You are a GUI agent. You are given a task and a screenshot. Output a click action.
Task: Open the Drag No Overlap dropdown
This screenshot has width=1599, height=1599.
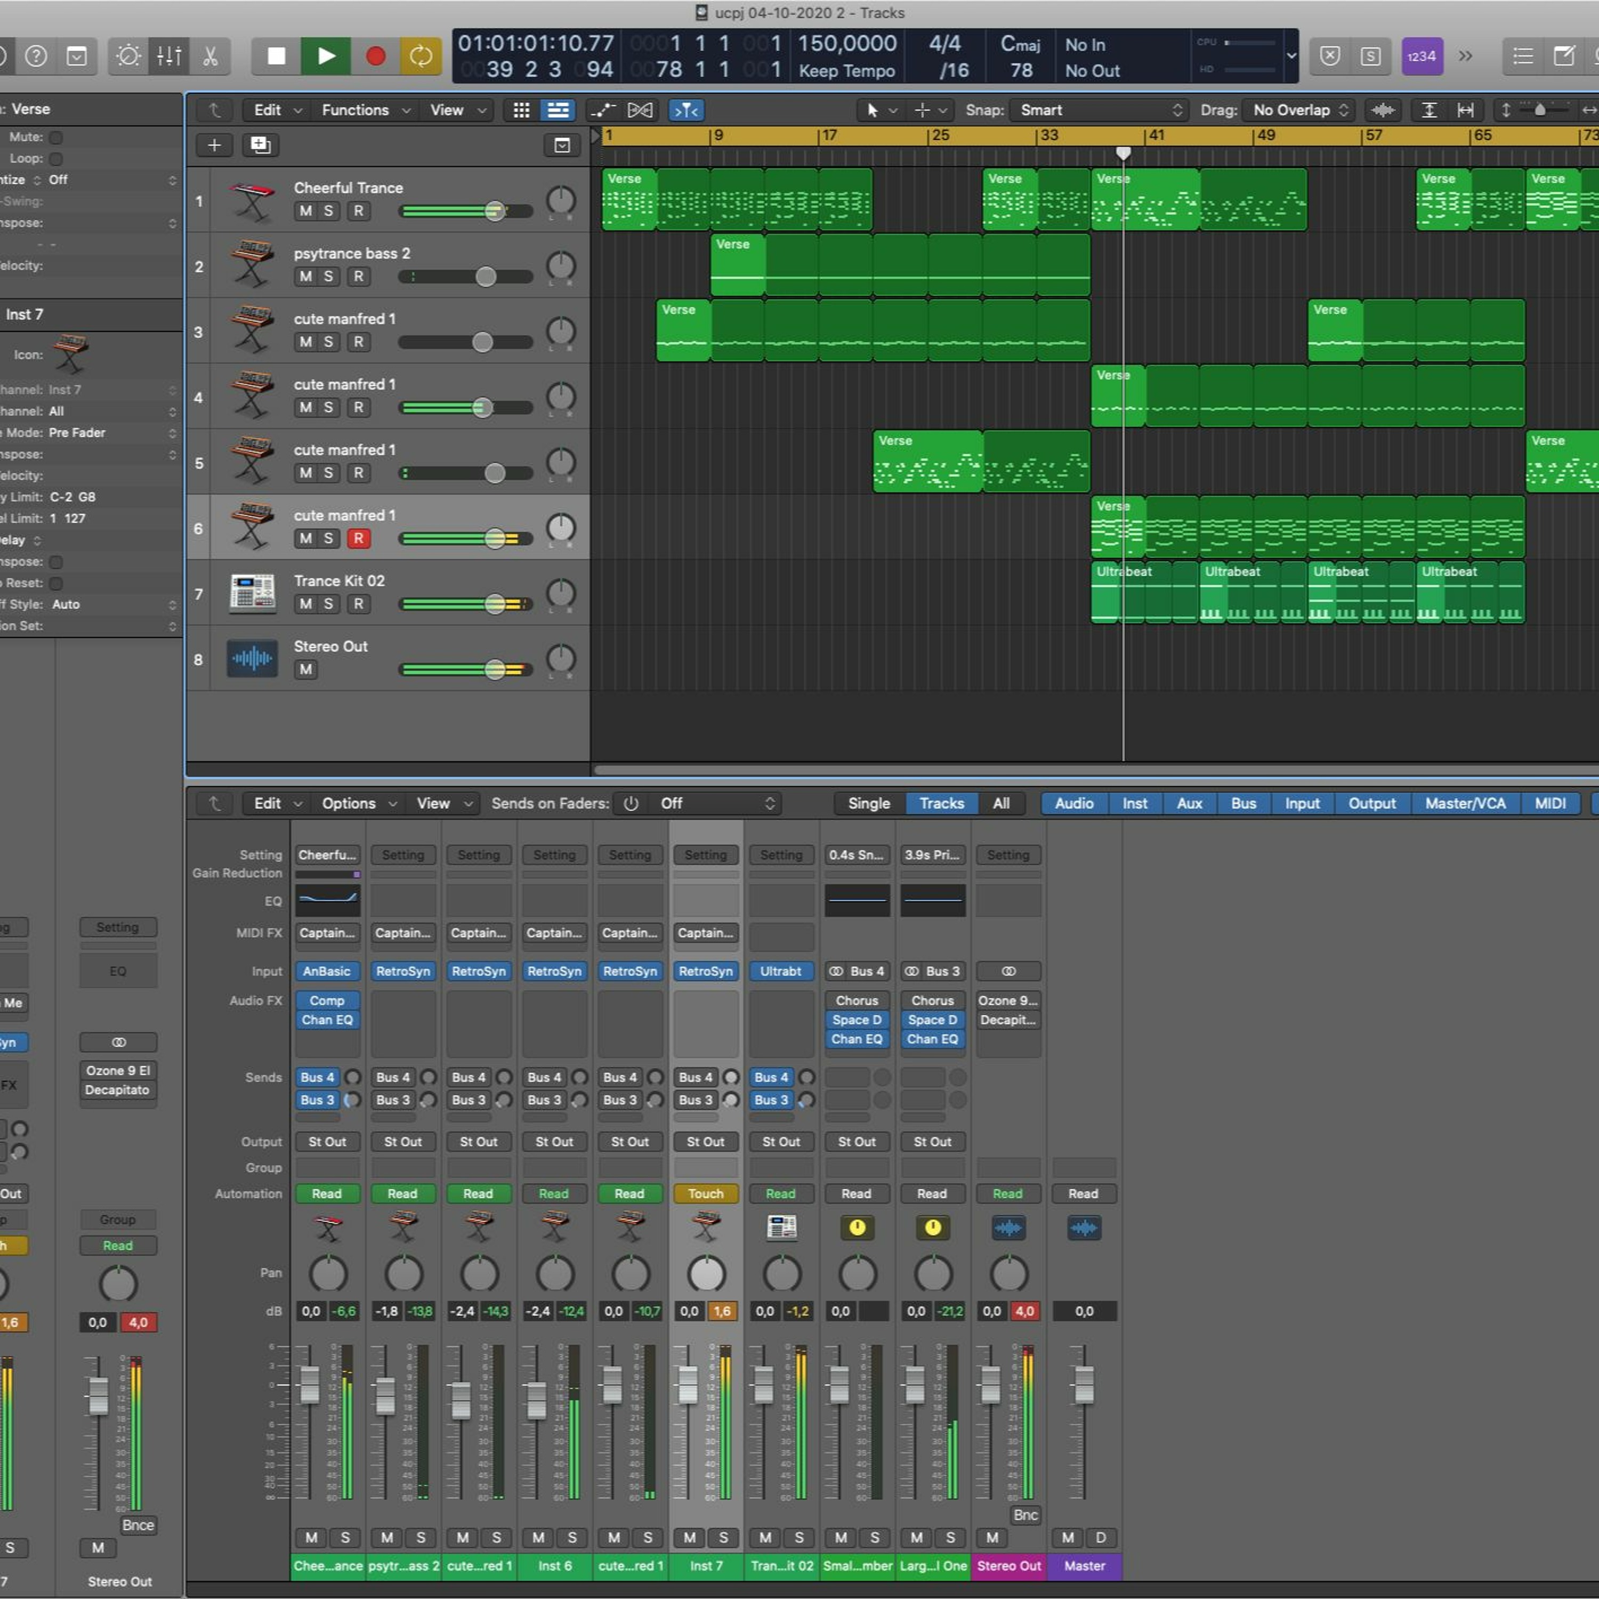(x=1298, y=110)
